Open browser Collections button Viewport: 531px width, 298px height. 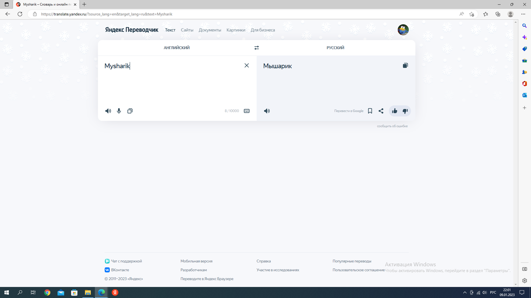pos(498,14)
